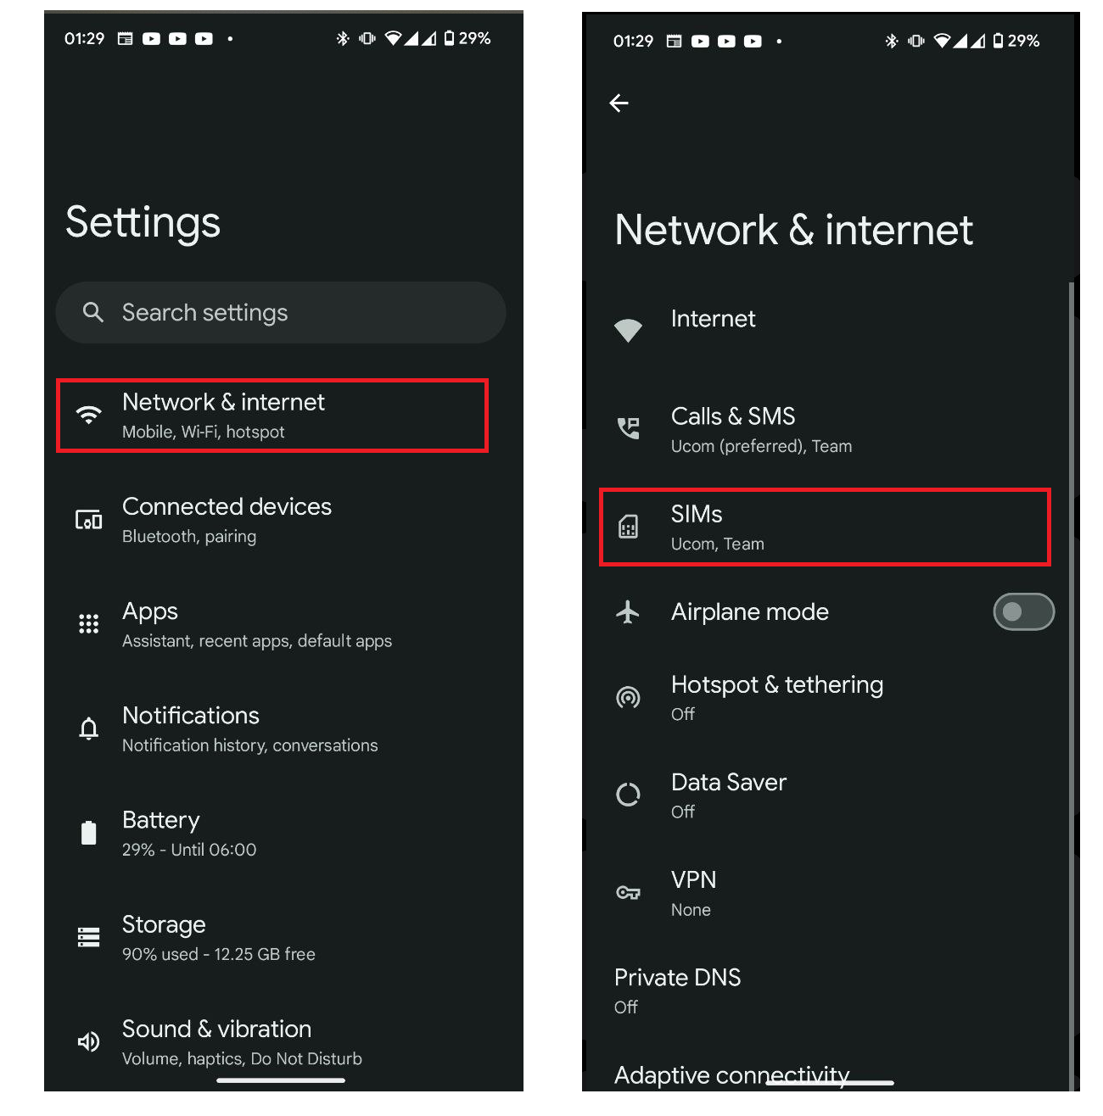The width and height of the screenshot is (1103, 1116).
Task: Tap the hotspot icon beside Hotspot & tethering
Action: pos(628,698)
